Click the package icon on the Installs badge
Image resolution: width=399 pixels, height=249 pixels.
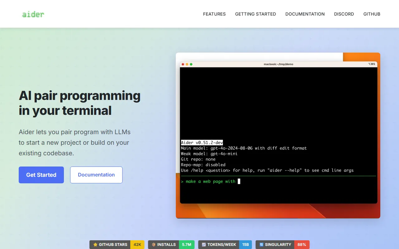click(x=154, y=245)
